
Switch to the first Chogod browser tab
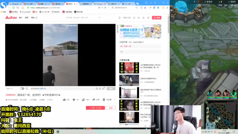(15, 4)
